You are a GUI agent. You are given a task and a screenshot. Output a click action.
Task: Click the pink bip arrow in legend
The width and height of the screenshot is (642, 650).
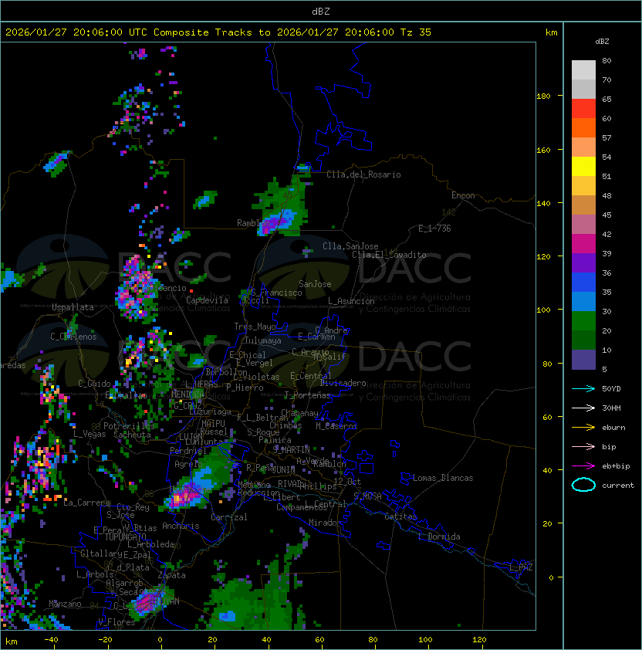click(583, 446)
